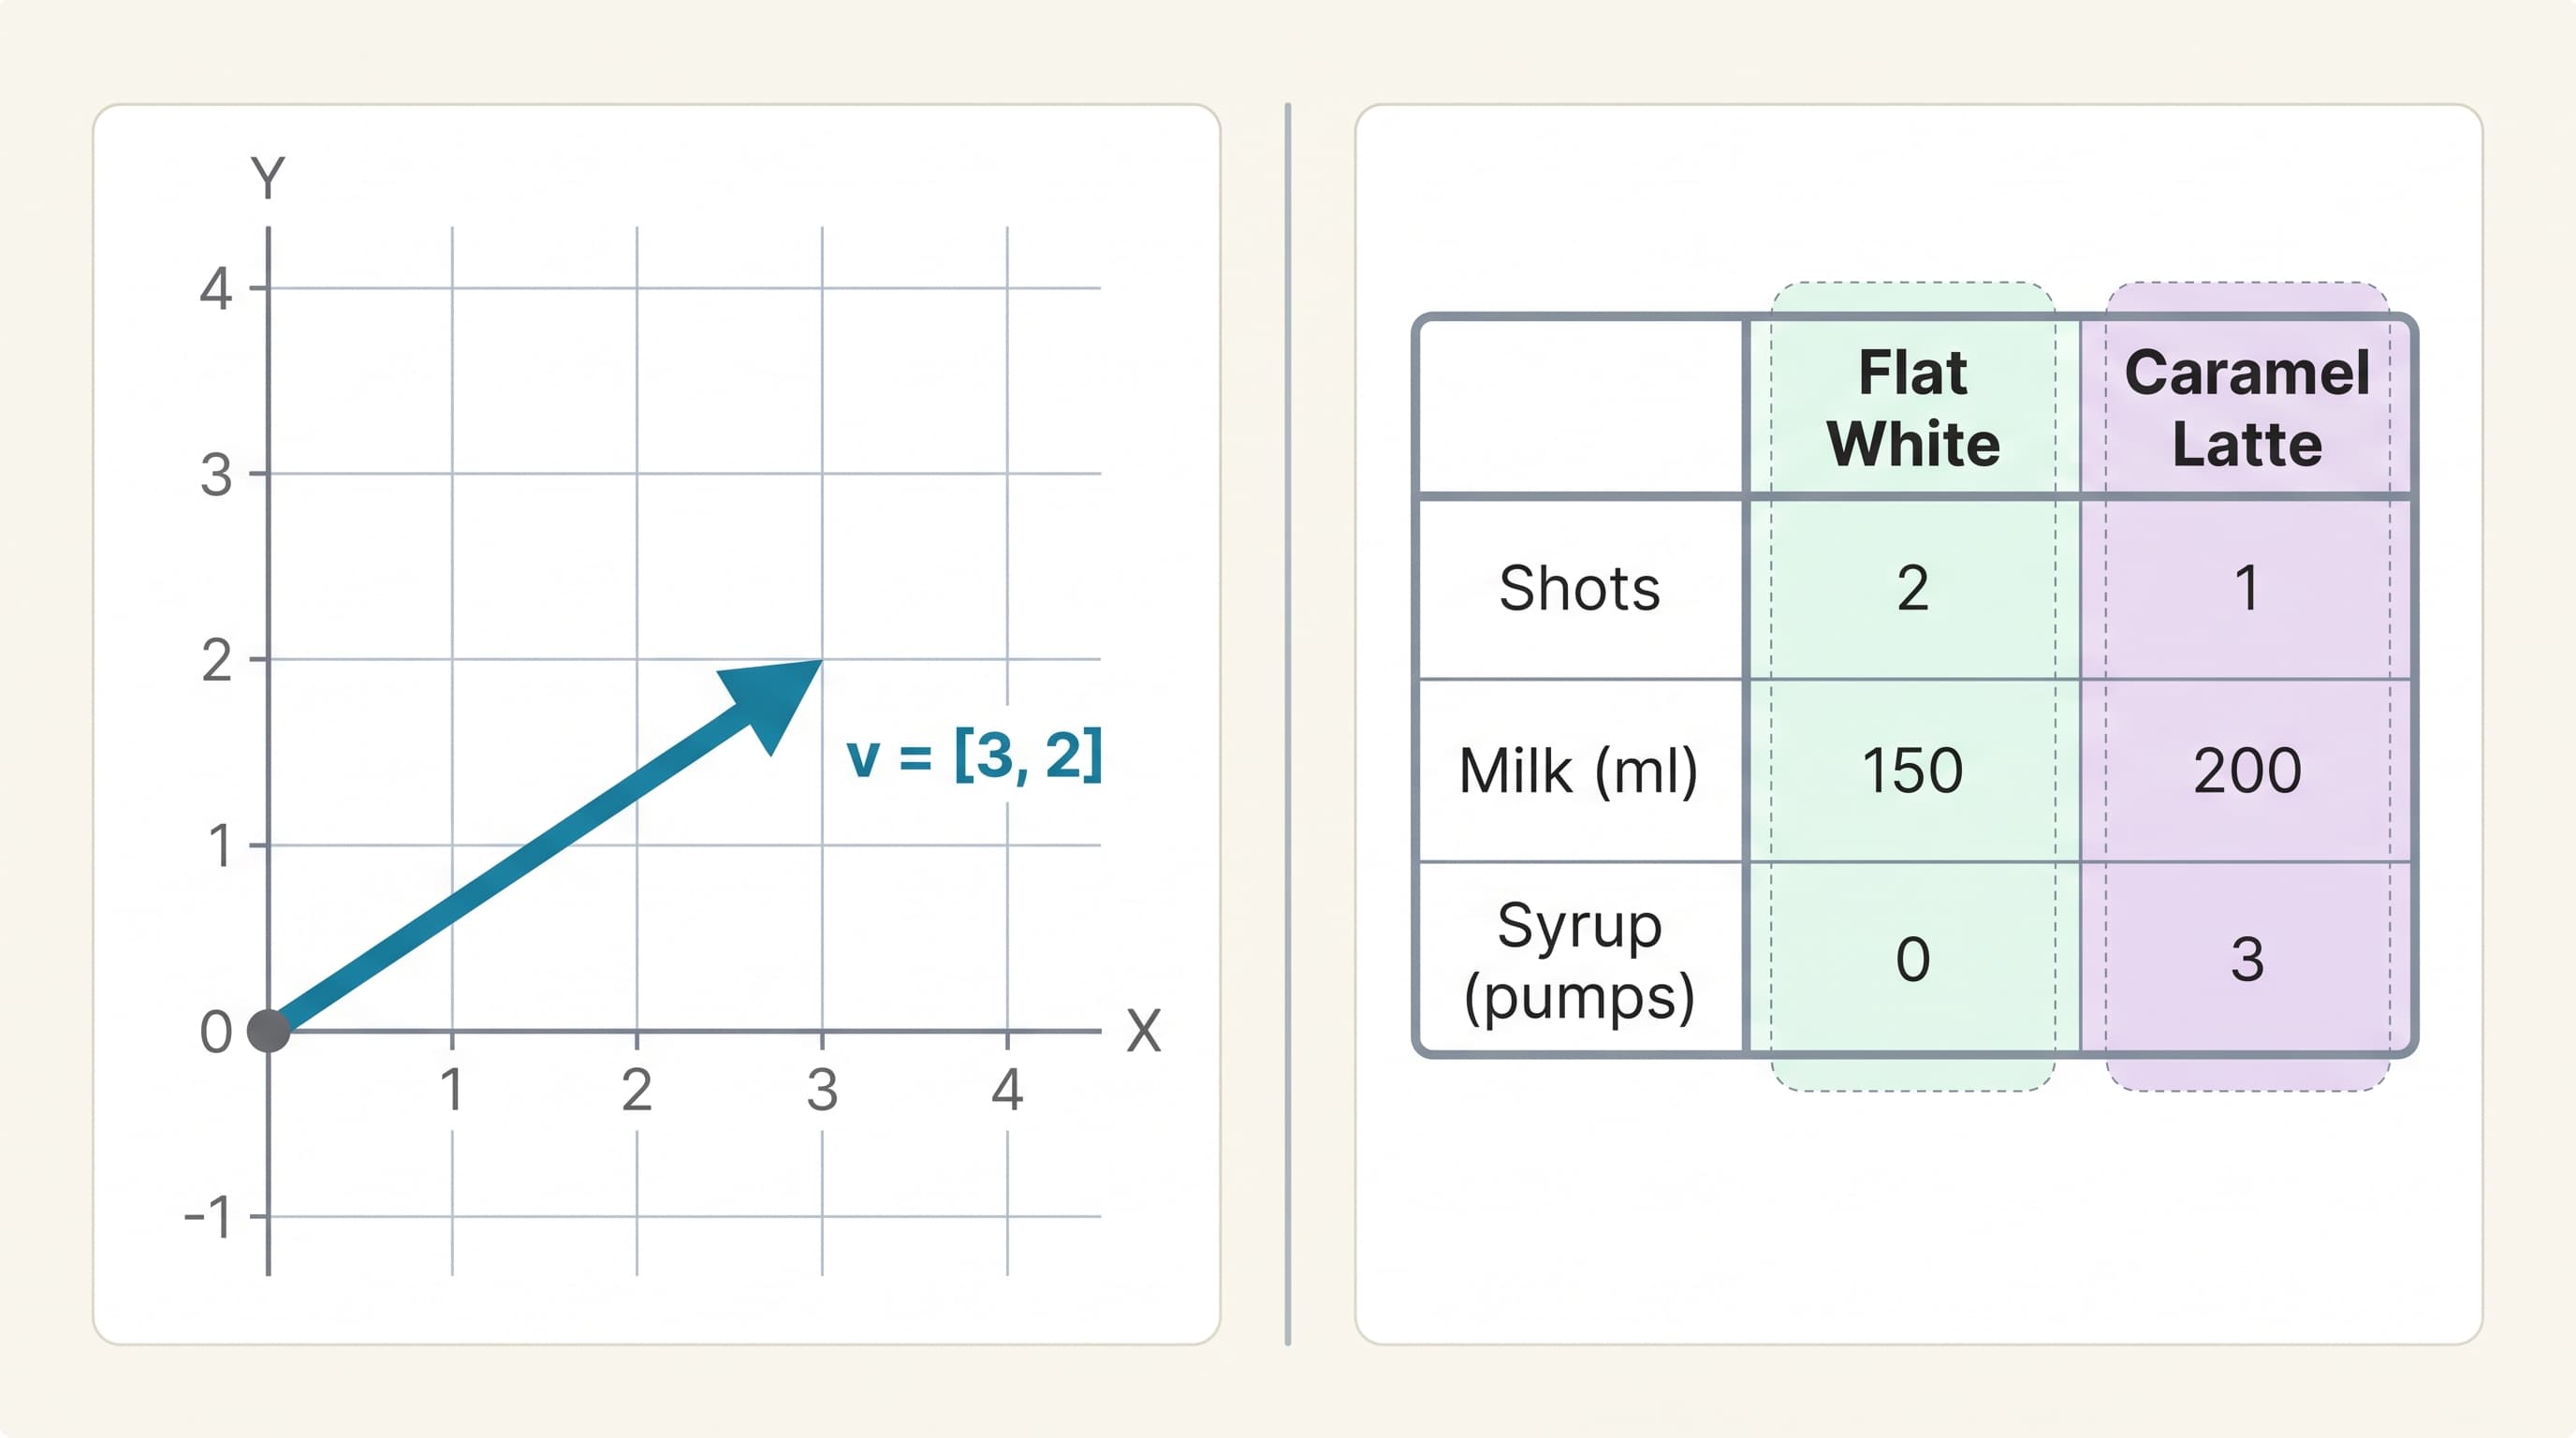Click the tick label 4 on the Y axis

coord(216,289)
